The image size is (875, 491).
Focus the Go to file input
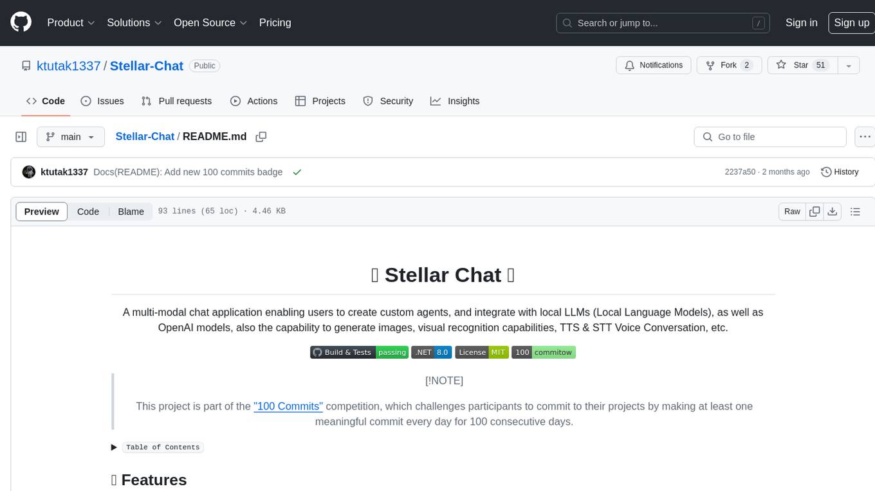770,137
